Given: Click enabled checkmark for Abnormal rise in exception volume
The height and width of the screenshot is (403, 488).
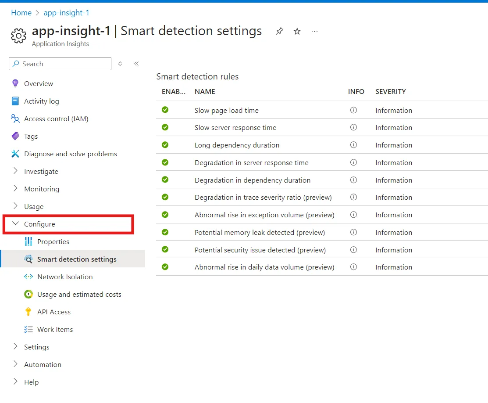Looking at the screenshot, I should click(165, 214).
